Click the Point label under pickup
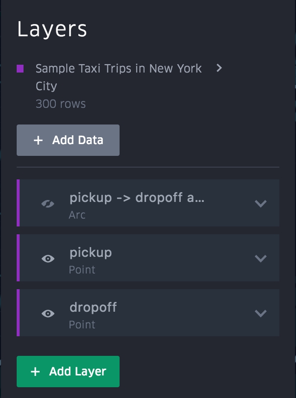This screenshot has height=398, width=296. coord(82,270)
